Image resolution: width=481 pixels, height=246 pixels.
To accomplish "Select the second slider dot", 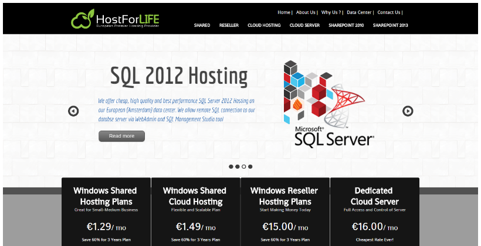I will tap(237, 167).
